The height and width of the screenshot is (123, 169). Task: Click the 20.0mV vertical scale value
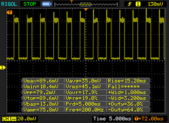(x=27, y=119)
